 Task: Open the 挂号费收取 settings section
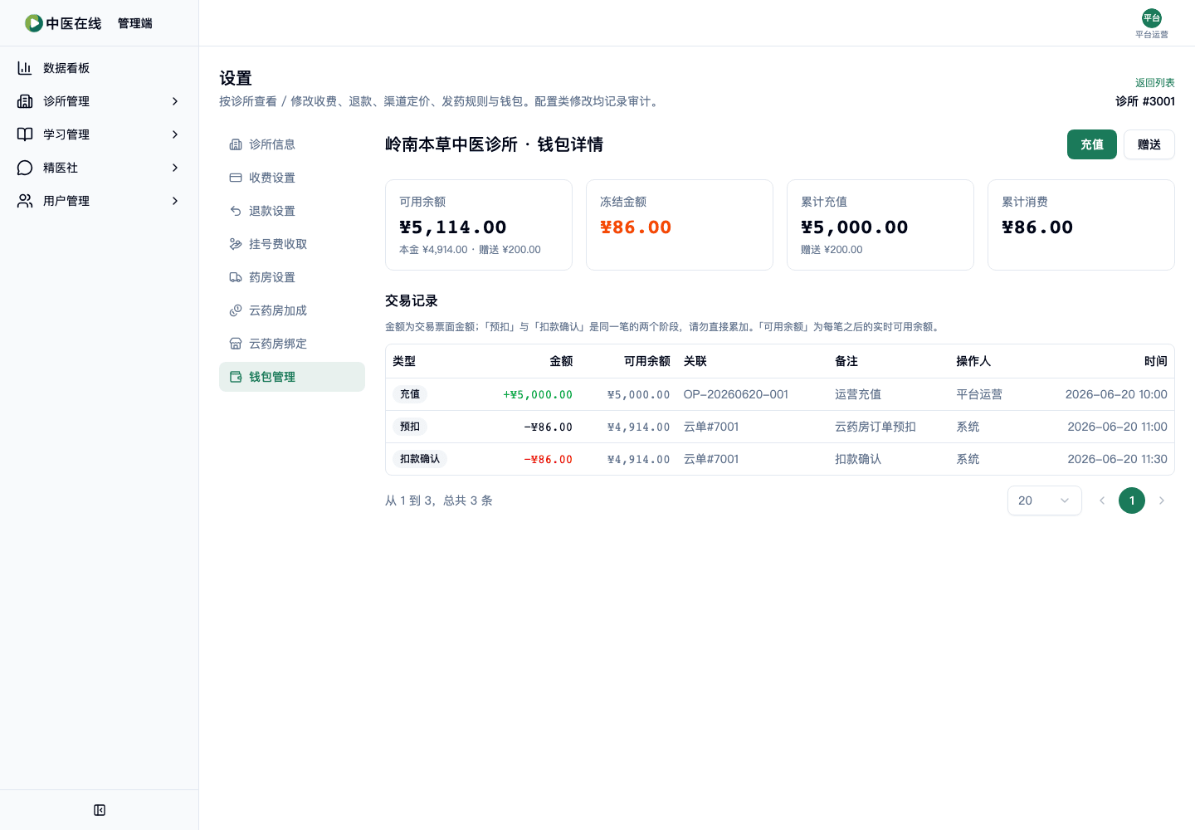coord(292,244)
